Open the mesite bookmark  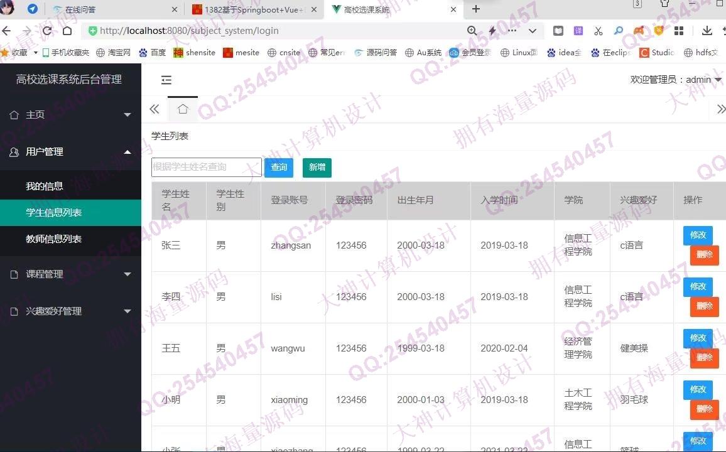241,52
